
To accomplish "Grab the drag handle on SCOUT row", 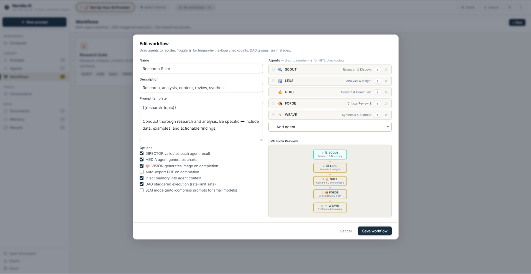I will [x=273, y=70].
